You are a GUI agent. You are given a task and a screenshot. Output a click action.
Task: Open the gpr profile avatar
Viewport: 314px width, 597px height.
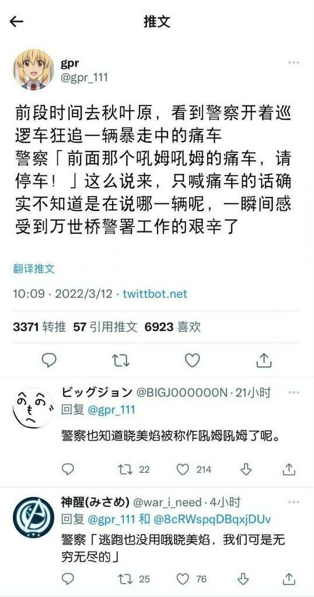pyautogui.click(x=33, y=69)
